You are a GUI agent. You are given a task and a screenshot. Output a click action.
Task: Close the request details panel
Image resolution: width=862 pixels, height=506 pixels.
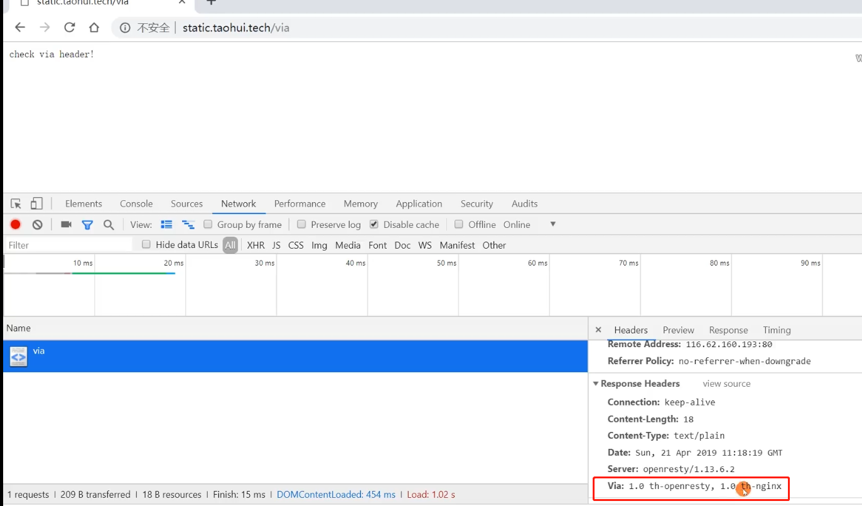point(598,330)
